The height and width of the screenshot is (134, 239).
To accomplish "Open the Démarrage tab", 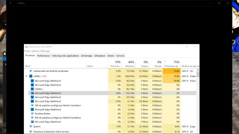I will tap(86, 56).
